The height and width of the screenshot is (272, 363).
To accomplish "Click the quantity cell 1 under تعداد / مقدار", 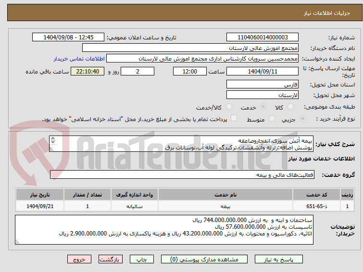I will pos(88,206).
